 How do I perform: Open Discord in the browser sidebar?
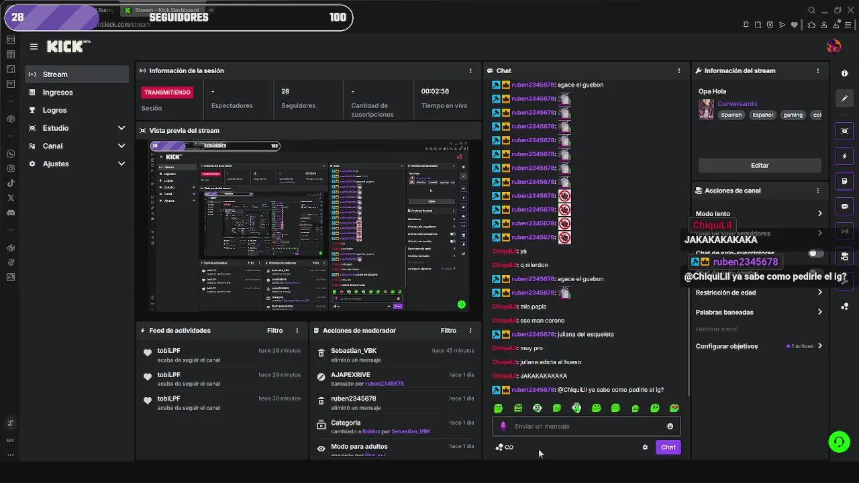[11, 213]
